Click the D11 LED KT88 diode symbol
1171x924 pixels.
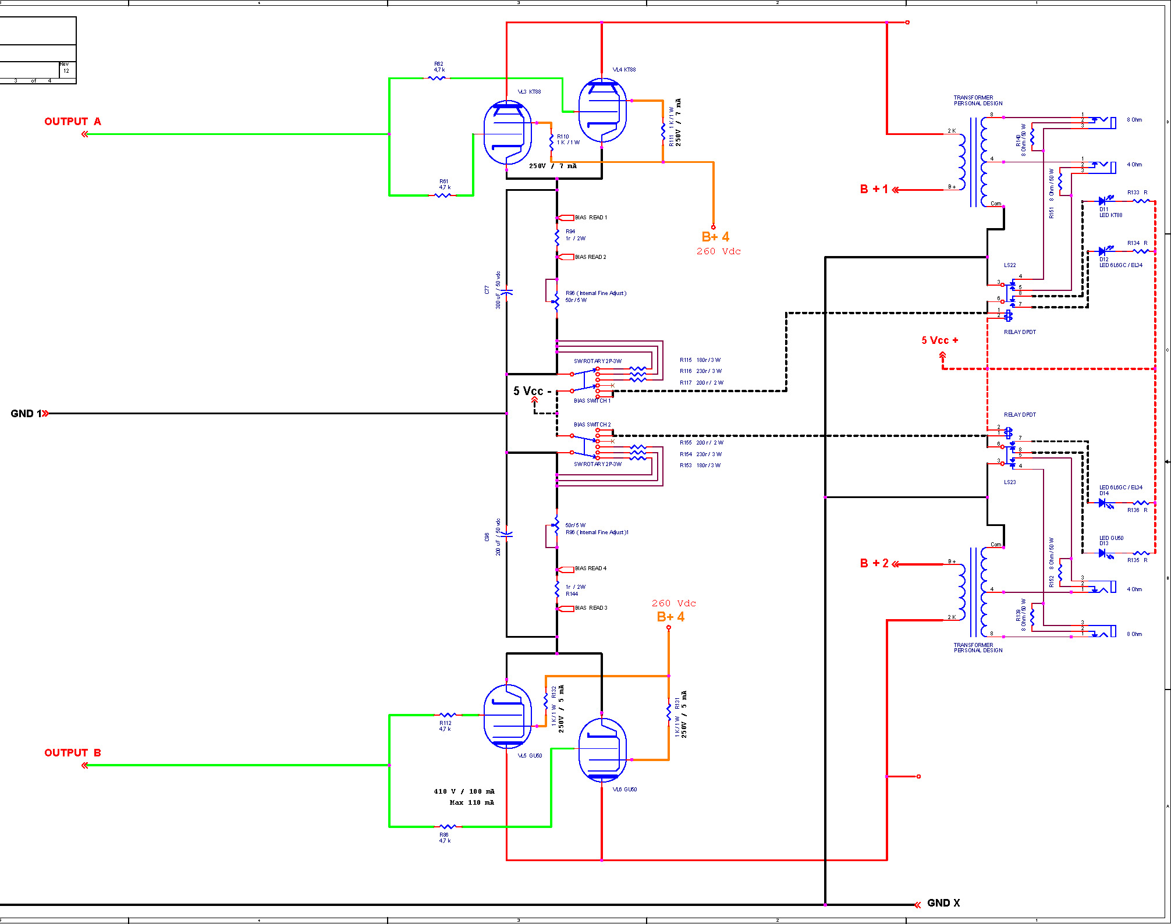1102,201
